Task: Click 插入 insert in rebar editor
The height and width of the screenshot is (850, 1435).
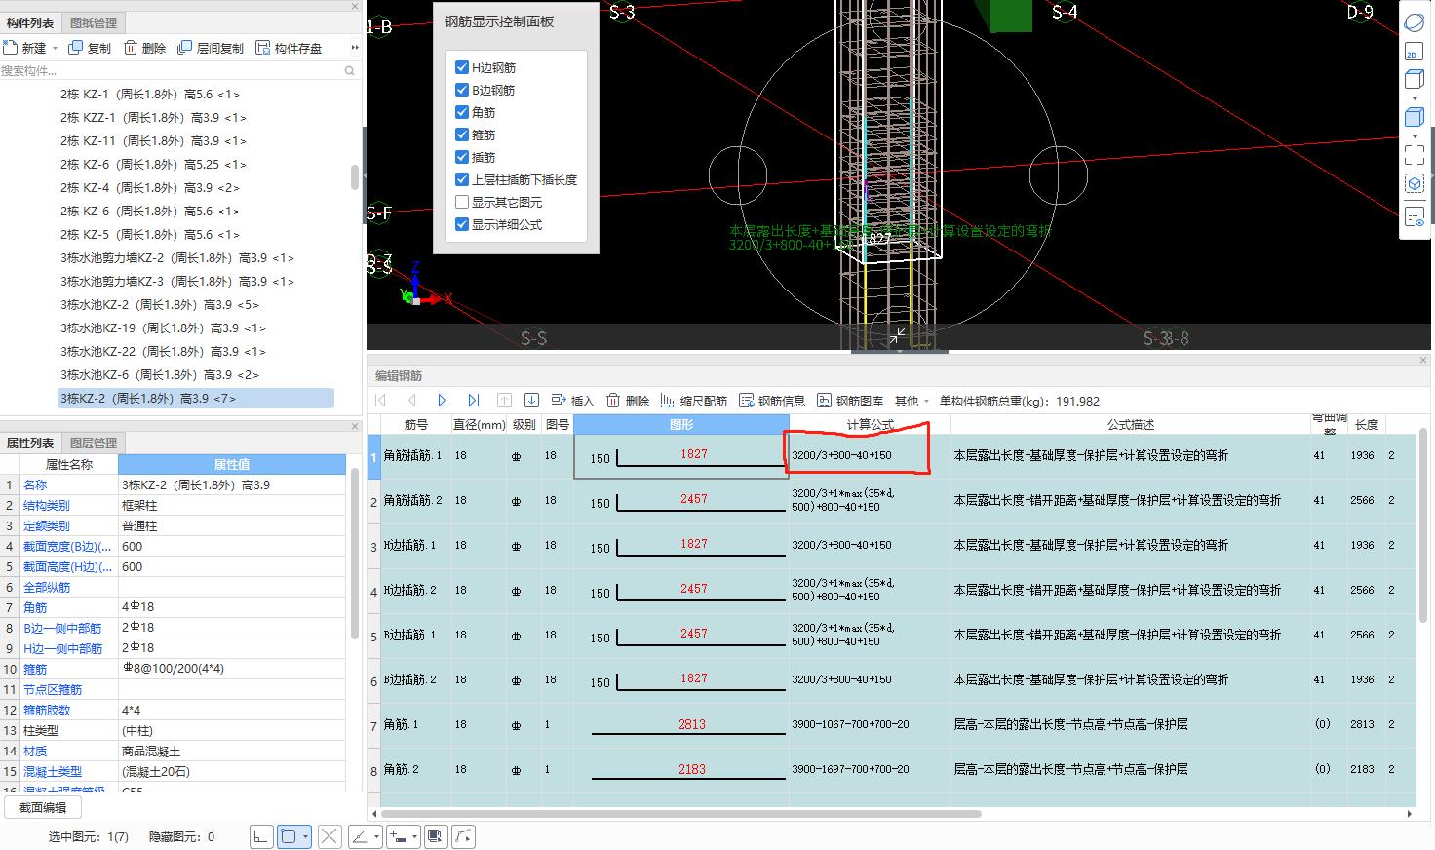Action: [x=572, y=401]
